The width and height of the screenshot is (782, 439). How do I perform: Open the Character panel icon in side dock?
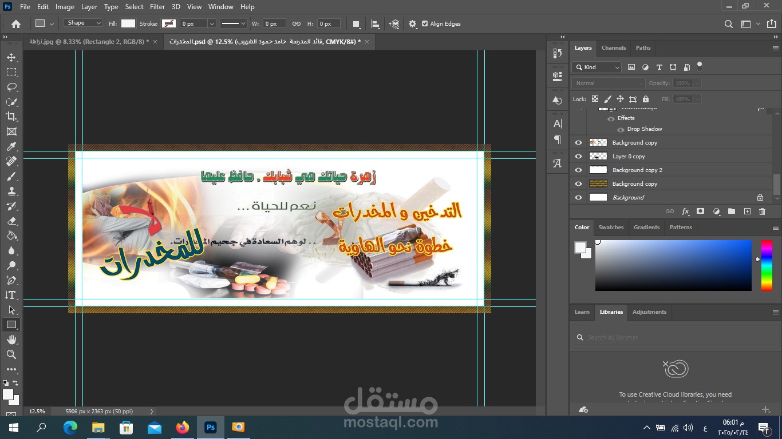tap(558, 123)
